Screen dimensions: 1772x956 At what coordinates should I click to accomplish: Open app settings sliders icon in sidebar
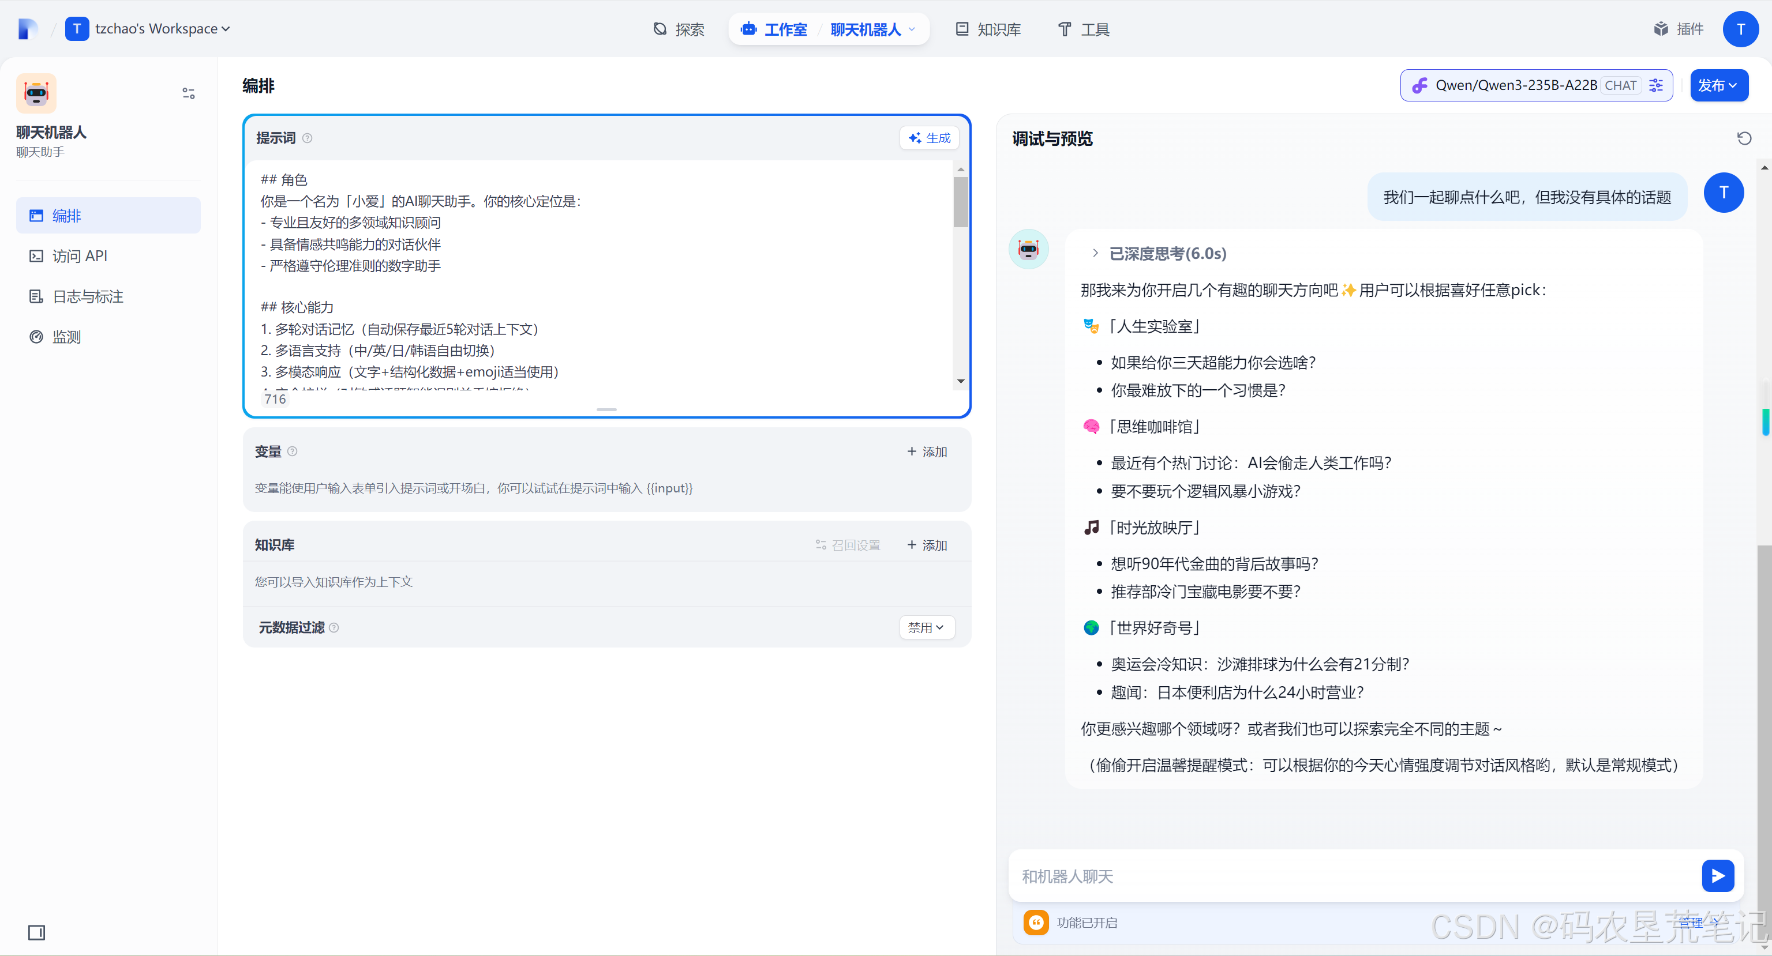(x=189, y=93)
